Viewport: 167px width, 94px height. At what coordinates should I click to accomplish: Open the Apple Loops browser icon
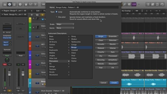pos(157,4)
